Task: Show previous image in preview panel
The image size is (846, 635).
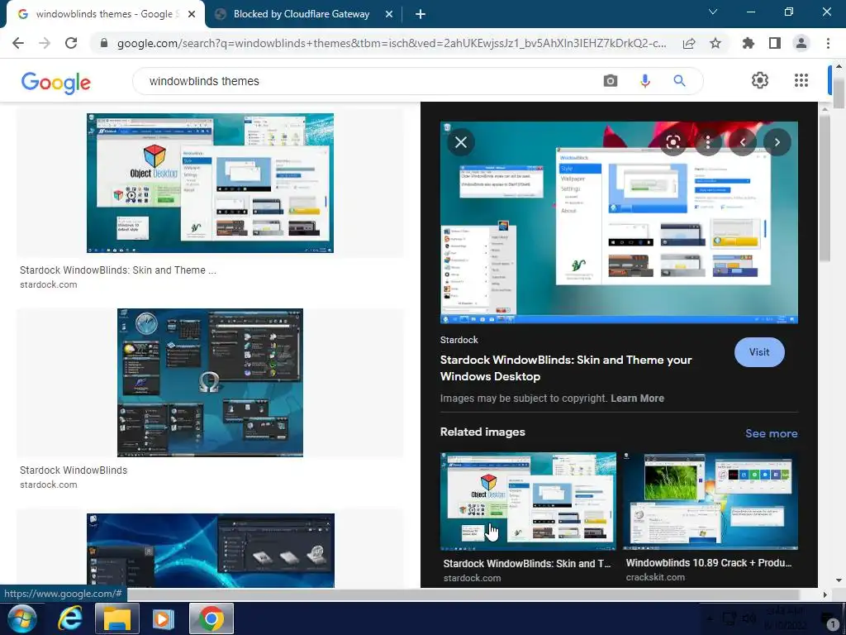Action: tap(743, 142)
